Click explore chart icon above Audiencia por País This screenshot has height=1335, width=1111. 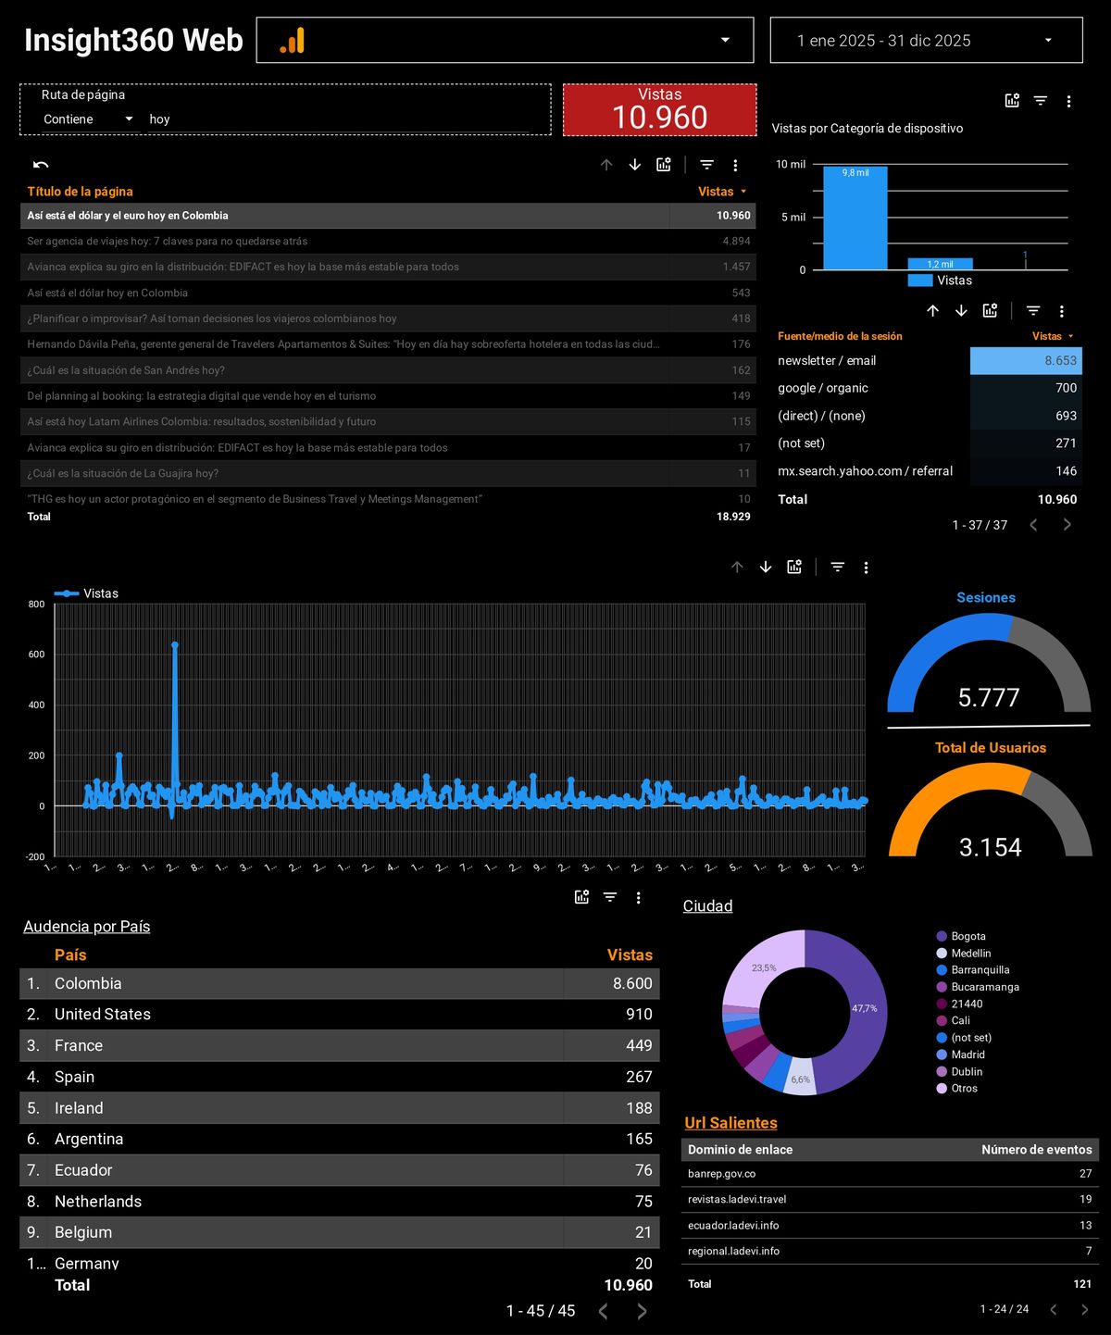pyautogui.click(x=581, y=897)
